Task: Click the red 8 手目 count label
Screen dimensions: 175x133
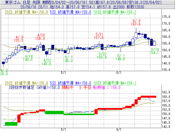Action: click(85, 87)
